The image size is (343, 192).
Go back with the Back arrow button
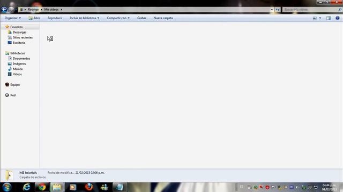4,10
